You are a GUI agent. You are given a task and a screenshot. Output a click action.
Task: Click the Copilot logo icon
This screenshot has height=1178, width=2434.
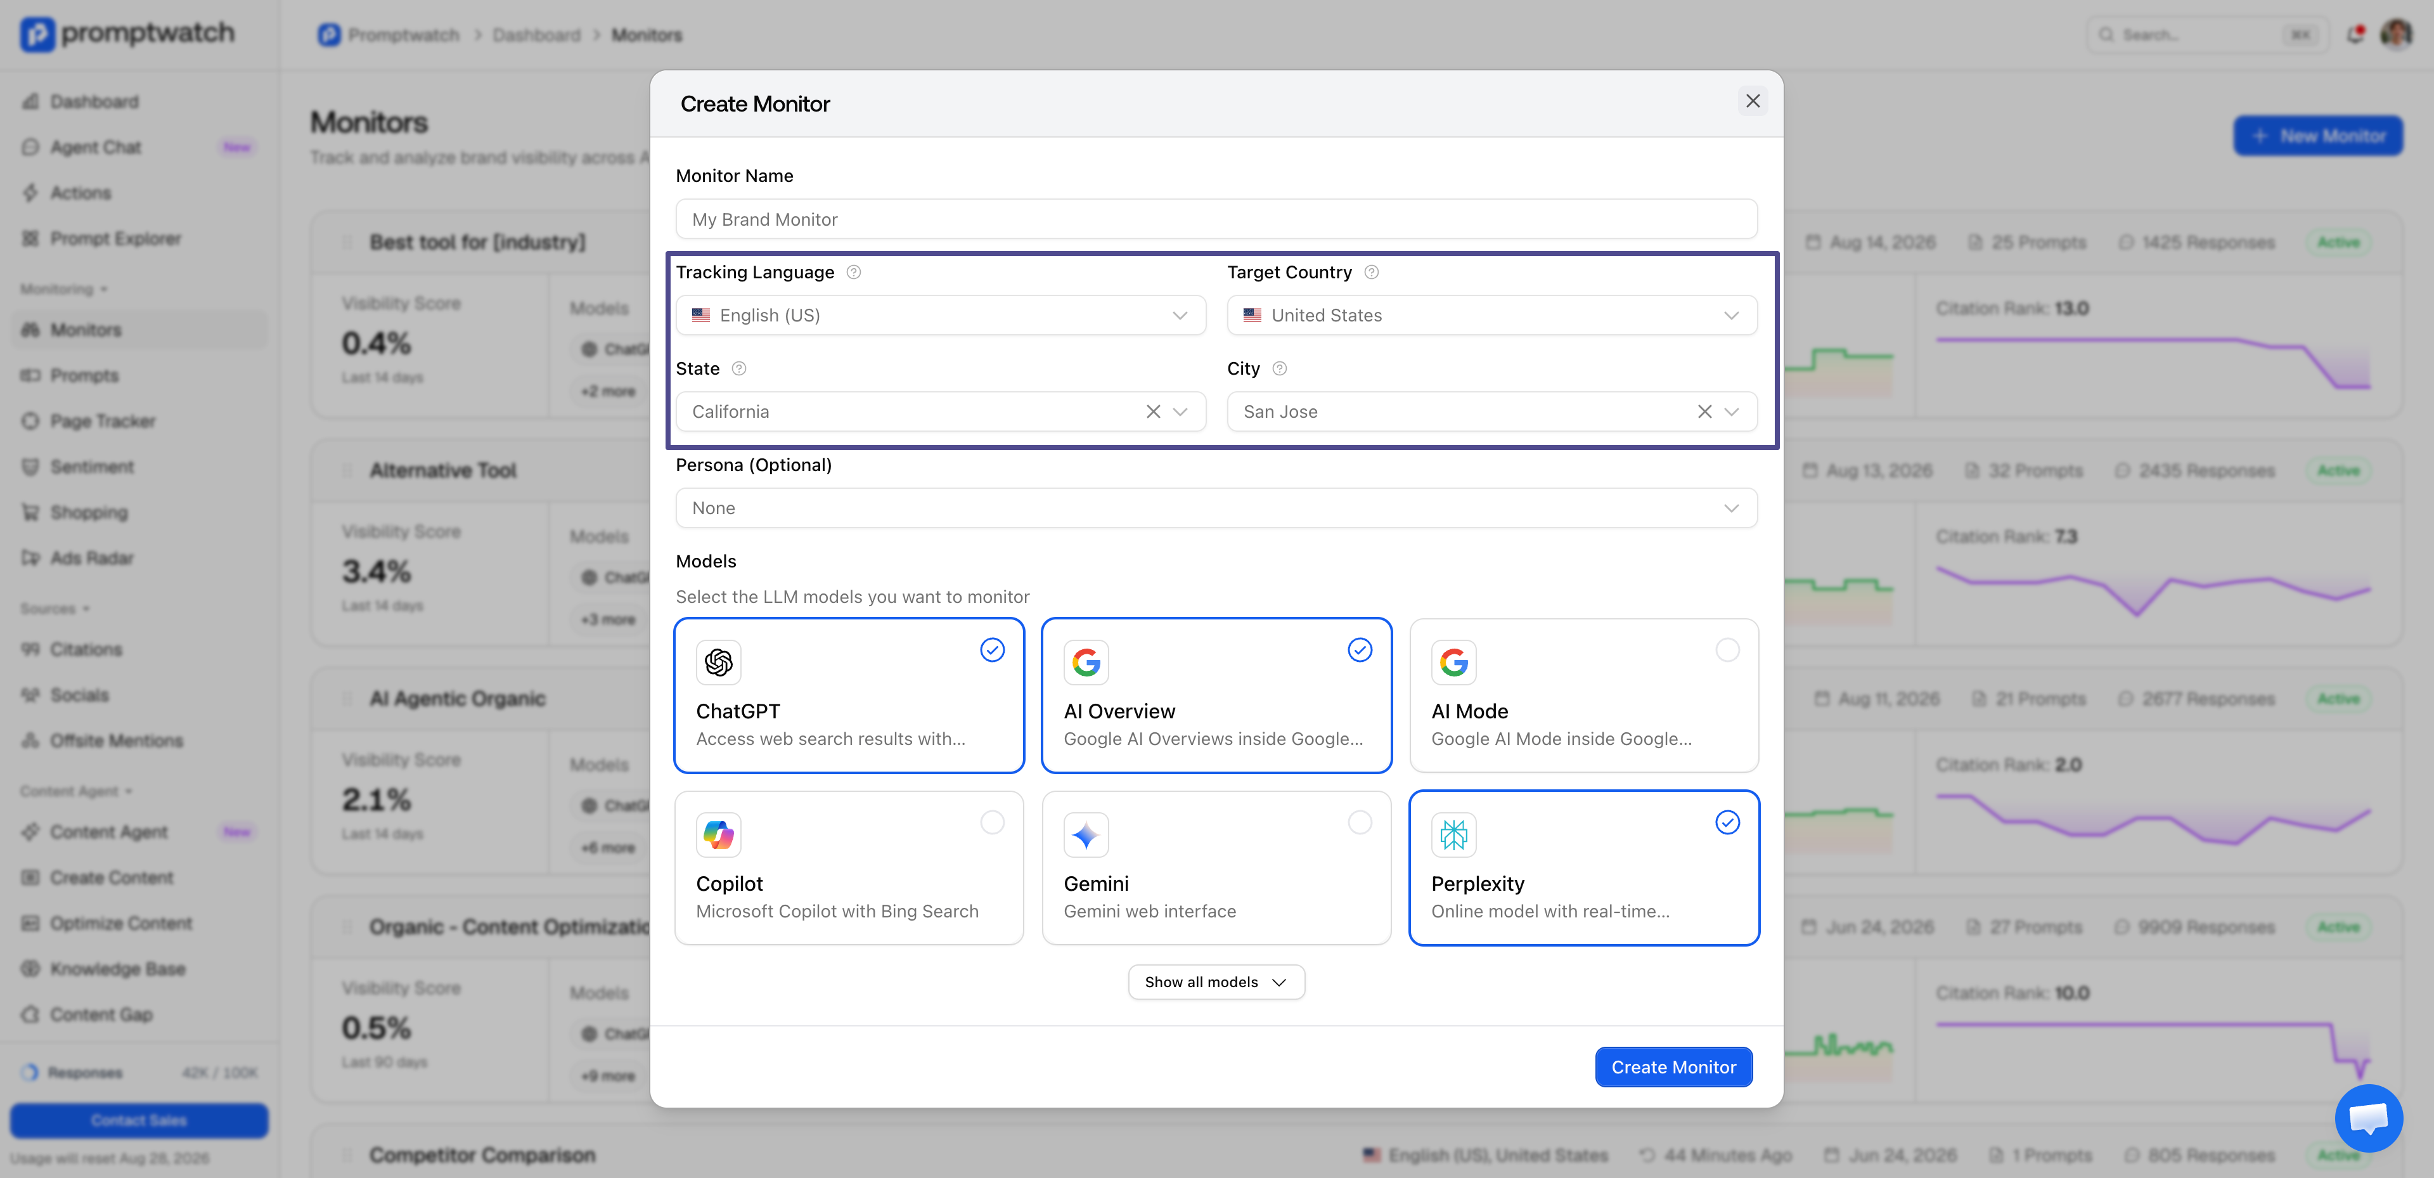click(718, 835)
